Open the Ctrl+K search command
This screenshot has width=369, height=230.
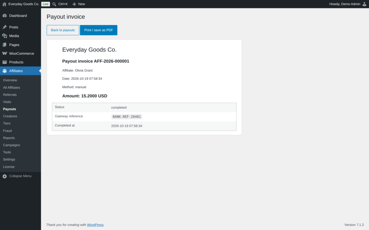point(60,4)
